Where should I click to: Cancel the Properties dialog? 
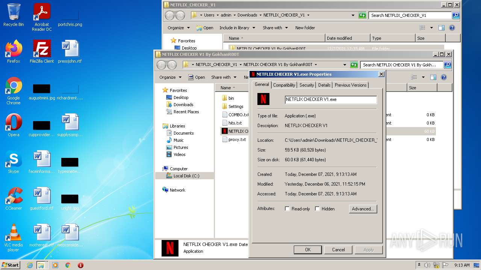point(338,250)
